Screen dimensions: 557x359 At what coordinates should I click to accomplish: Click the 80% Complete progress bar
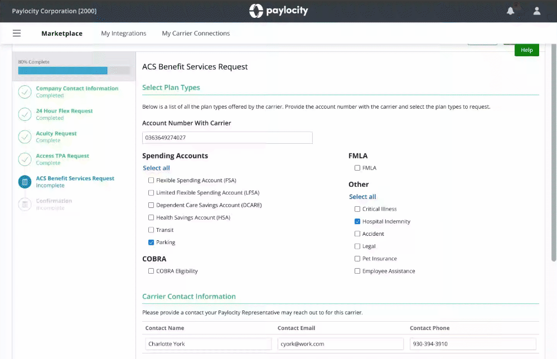74,71
